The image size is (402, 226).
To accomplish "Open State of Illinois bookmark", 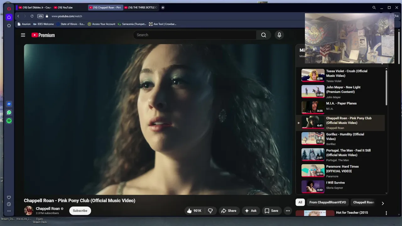I will (x=70, y=24).
